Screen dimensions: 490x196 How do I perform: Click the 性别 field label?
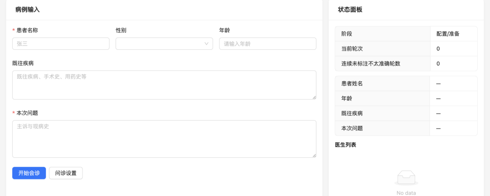tap(121, 30)
